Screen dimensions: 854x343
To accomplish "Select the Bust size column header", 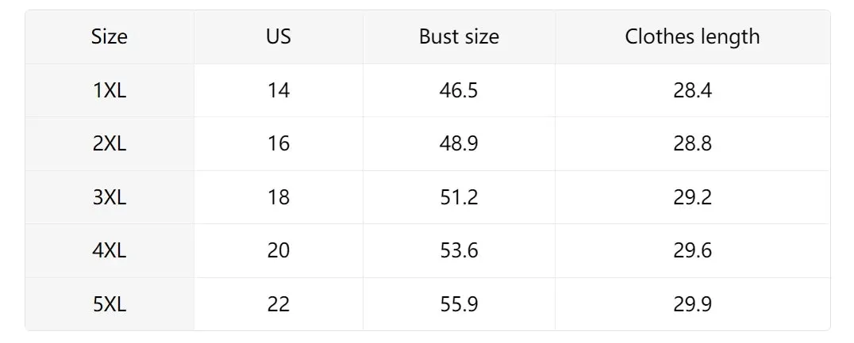I will (x=459, y=36).
